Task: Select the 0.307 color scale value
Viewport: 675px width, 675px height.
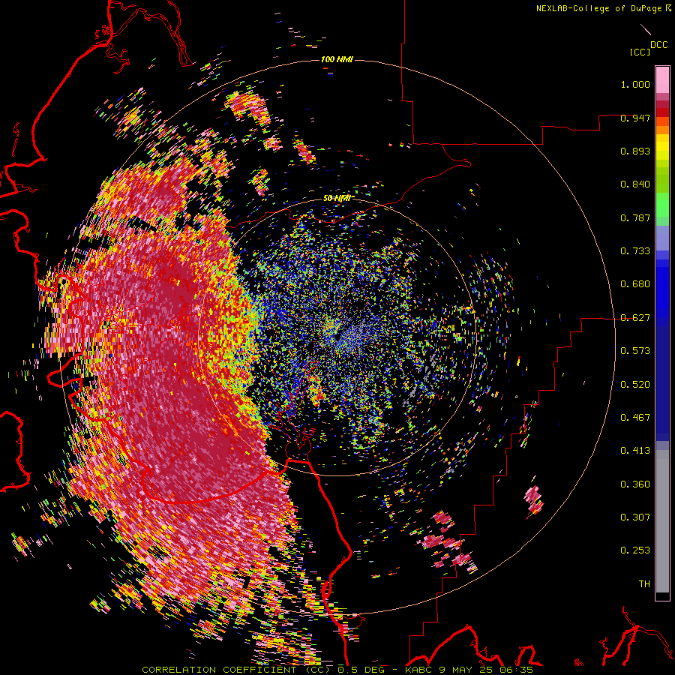Action: pyautogui.click(x=635, y=517)
